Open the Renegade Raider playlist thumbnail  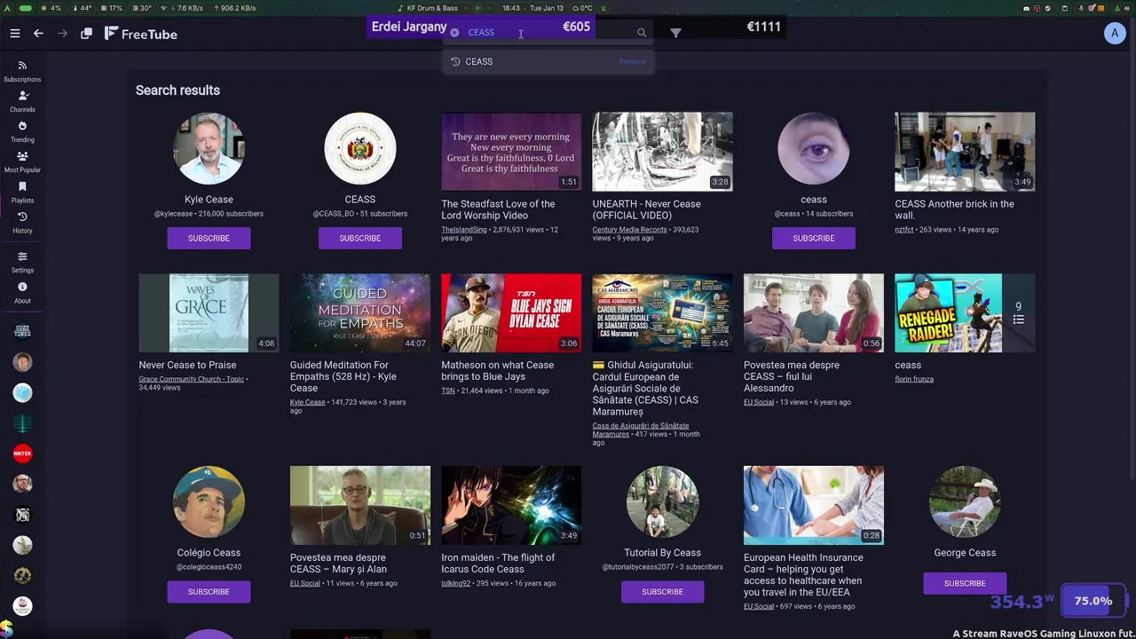coord(965,312)
